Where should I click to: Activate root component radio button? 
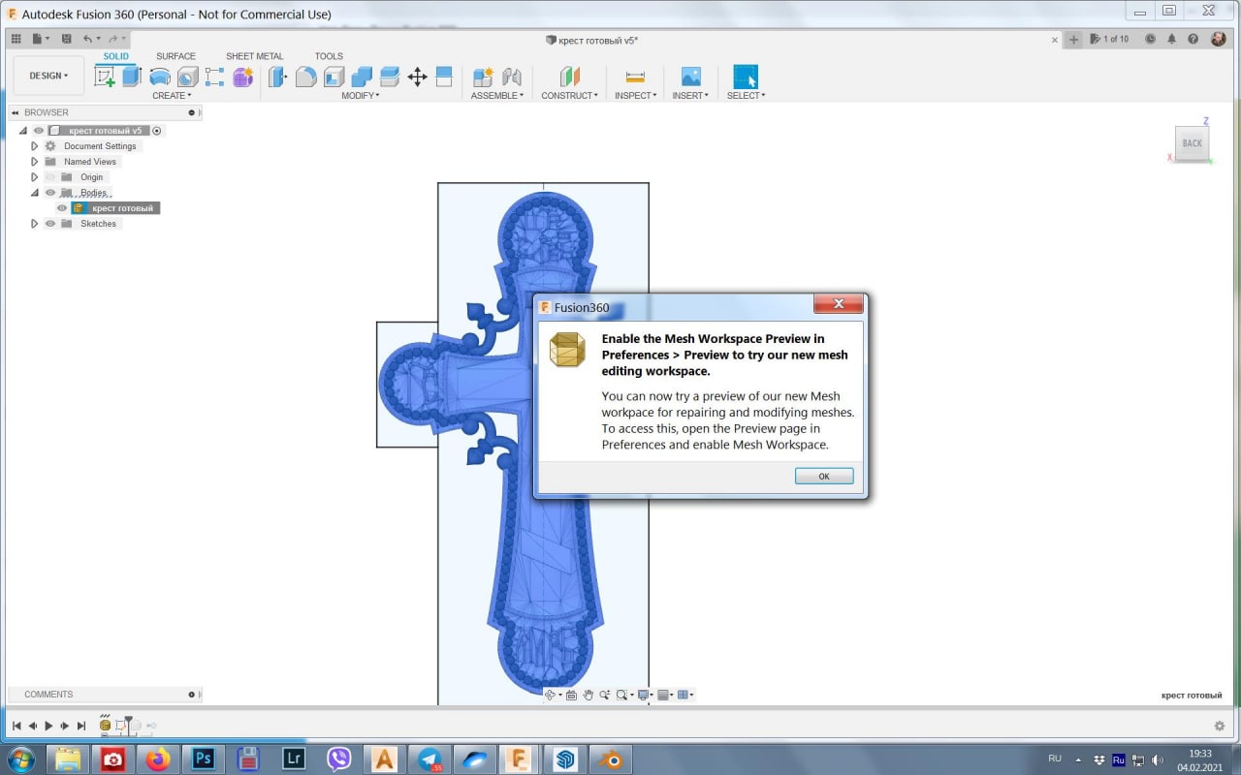(x=157, y=131)
